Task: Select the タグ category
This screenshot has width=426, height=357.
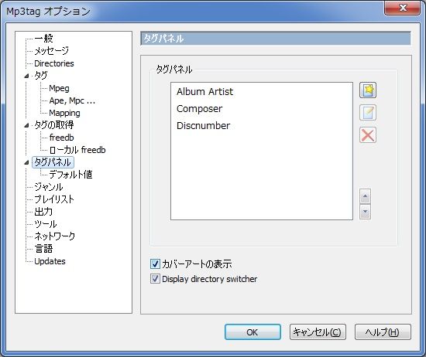Action: [x=41, y=76]
